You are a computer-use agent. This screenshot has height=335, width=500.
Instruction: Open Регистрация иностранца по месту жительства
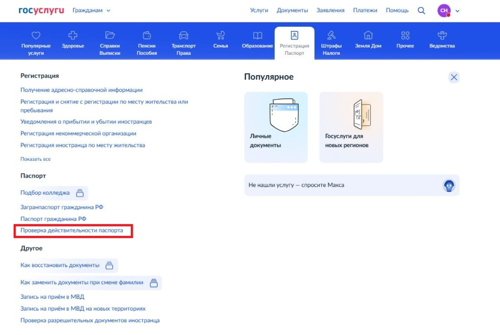(83, 145)
